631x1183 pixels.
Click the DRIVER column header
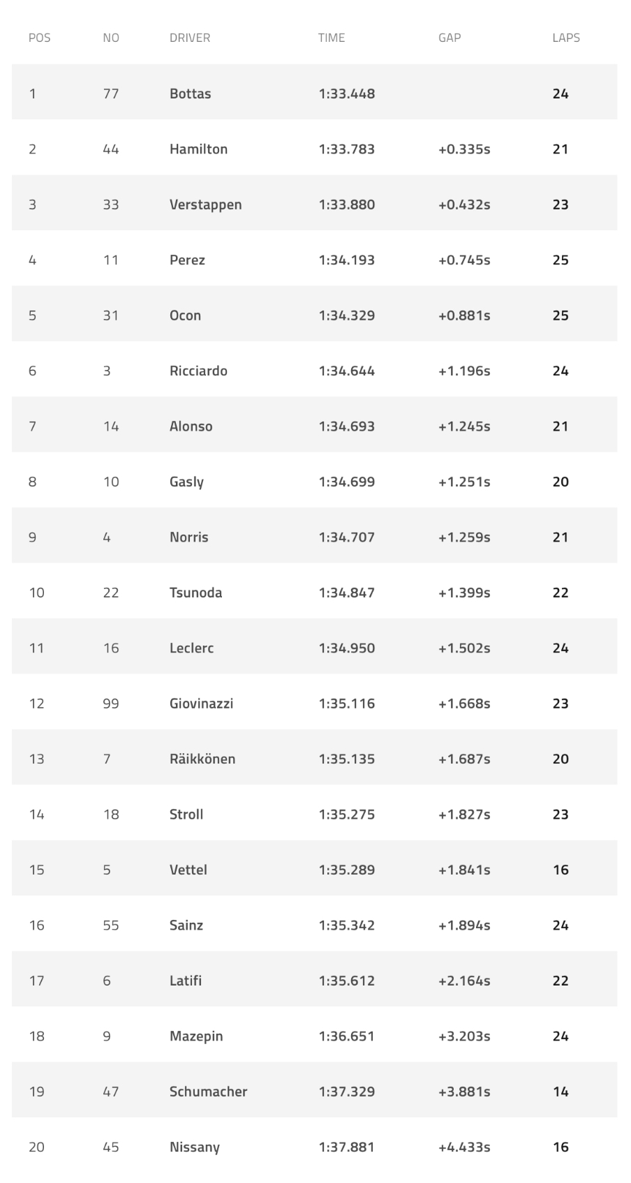click(190, 38)
